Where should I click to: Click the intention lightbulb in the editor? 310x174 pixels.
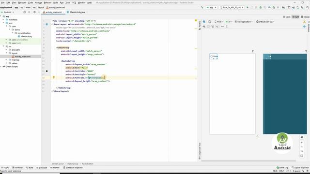click(54, 77)
